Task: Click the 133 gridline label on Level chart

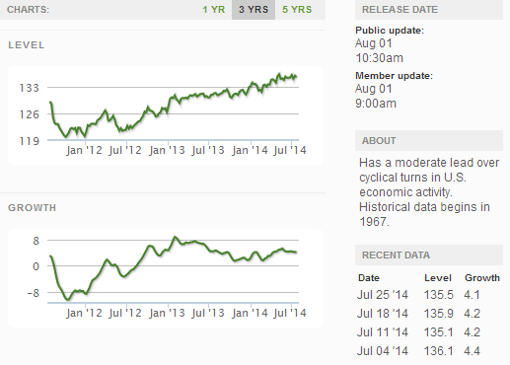Action: (30, 88)
